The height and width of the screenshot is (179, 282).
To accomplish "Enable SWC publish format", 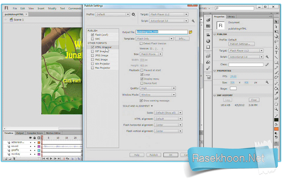I will [92, 39].
